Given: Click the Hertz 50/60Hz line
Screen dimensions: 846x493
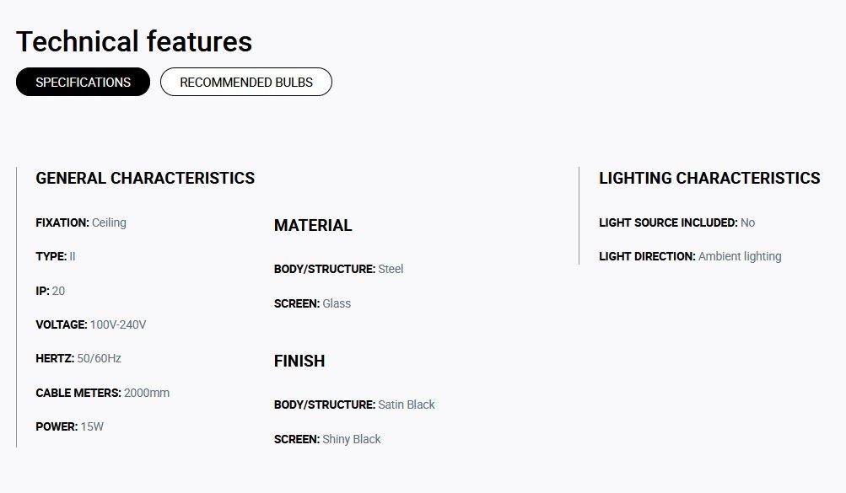Looking at the screenshot, I should 78,358.
